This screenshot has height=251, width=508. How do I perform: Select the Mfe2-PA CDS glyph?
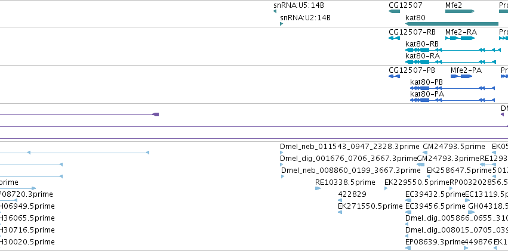point(461,76)
